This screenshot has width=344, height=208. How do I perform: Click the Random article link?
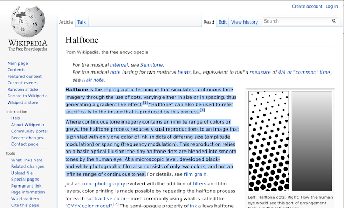pyautogui.click(x=23, y=89)
